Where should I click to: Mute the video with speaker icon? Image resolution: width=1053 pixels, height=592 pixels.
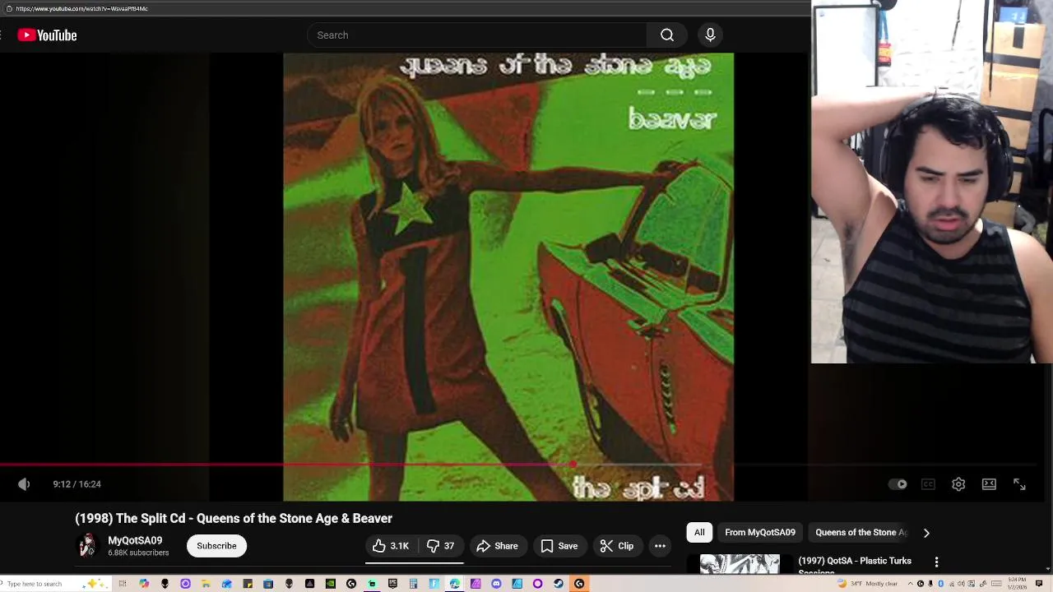[24, 484]
